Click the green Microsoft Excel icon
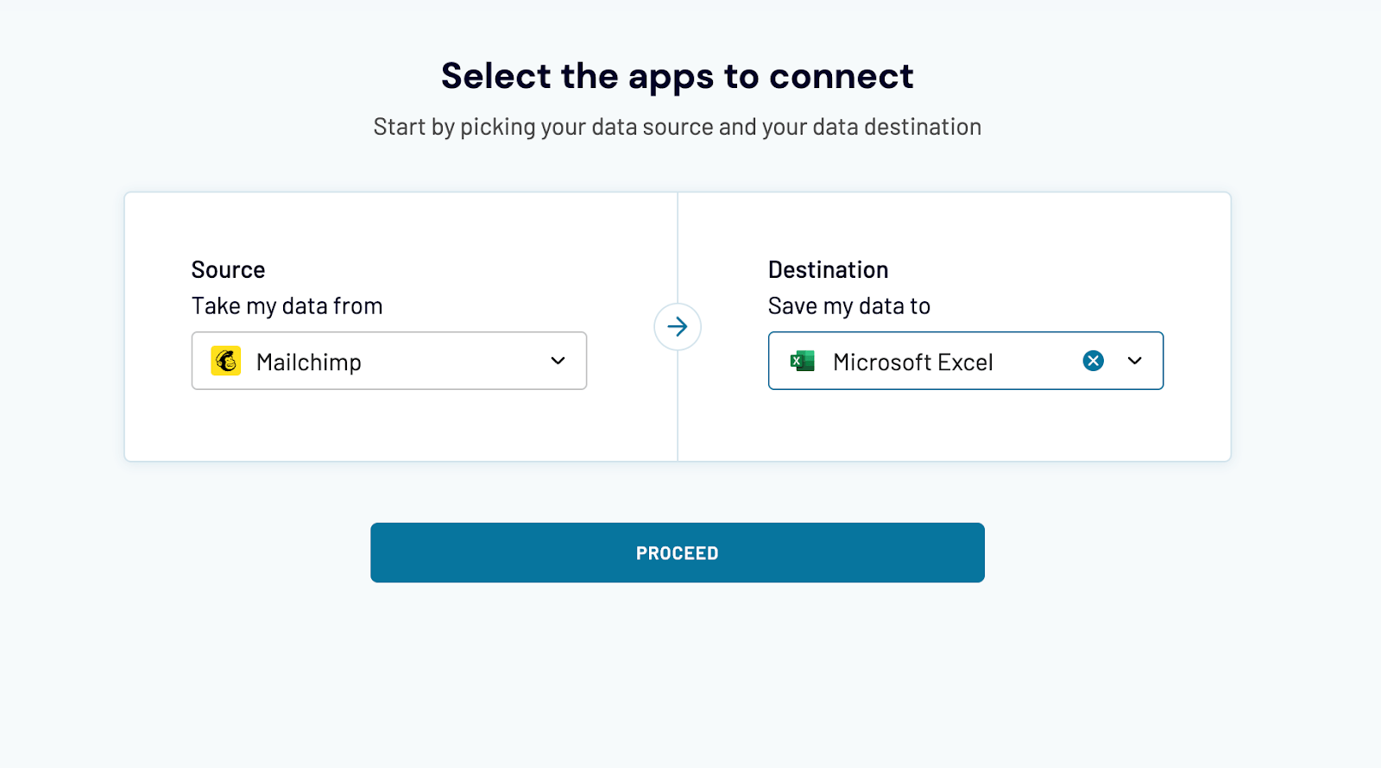 click(x=803, y=361)
